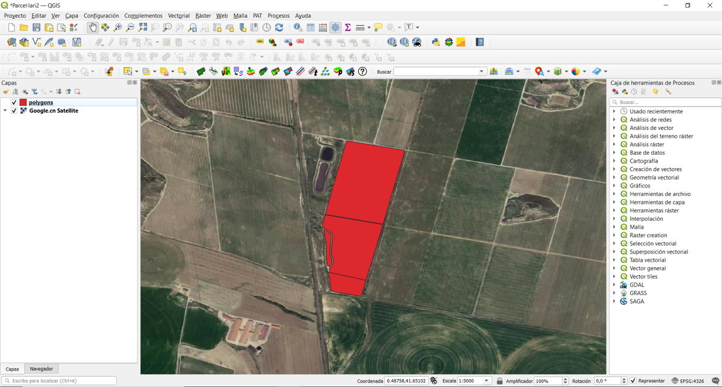This screenshot has width=722, height=387.
Task: Open the Escala scale dropdown
Action: click(x=486, y=381)
